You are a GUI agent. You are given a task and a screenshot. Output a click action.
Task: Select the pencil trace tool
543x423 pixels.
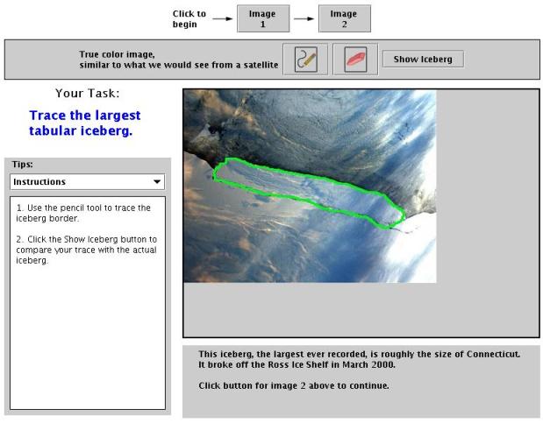point(305,60)
